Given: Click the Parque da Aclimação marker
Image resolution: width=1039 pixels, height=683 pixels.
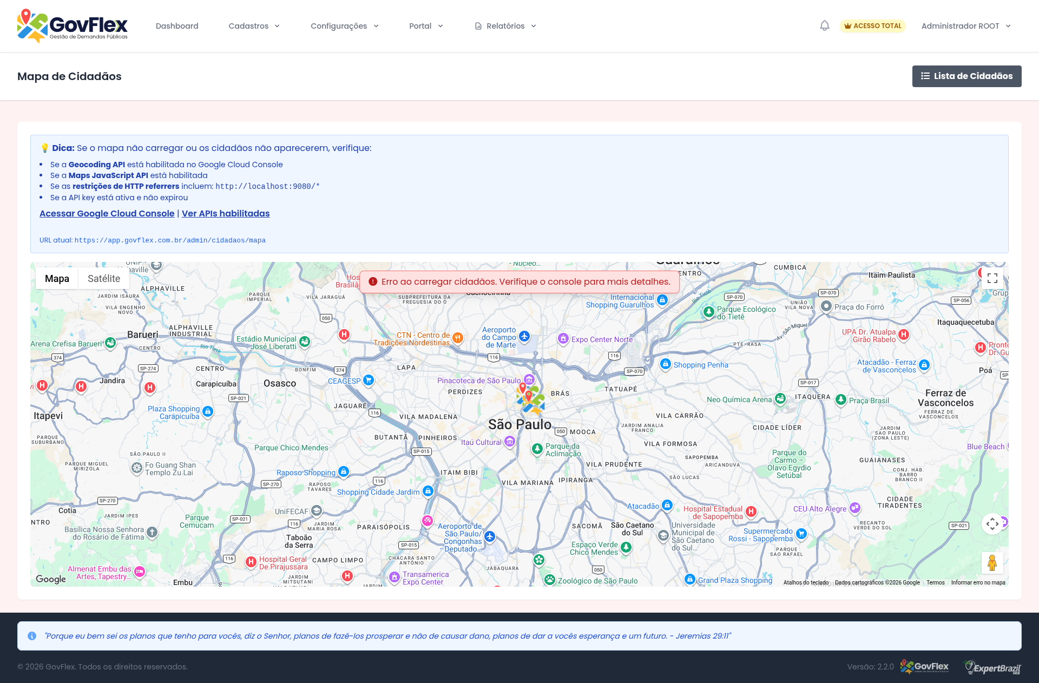Looking at the screenshot, I should [x=537, y=449].
